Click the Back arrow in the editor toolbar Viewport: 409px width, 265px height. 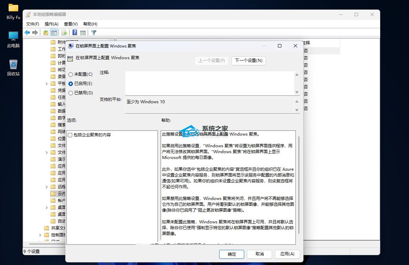[27, 33]
